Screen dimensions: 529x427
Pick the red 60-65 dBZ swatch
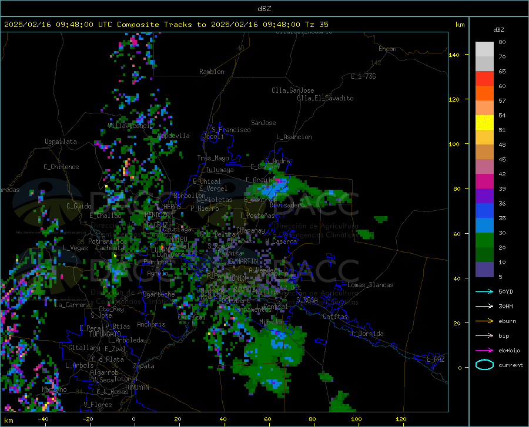(x=484, y=79)
